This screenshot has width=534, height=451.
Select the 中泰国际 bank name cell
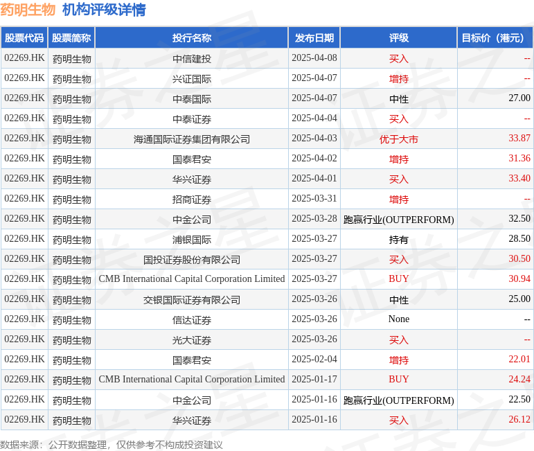click(192, 99)
